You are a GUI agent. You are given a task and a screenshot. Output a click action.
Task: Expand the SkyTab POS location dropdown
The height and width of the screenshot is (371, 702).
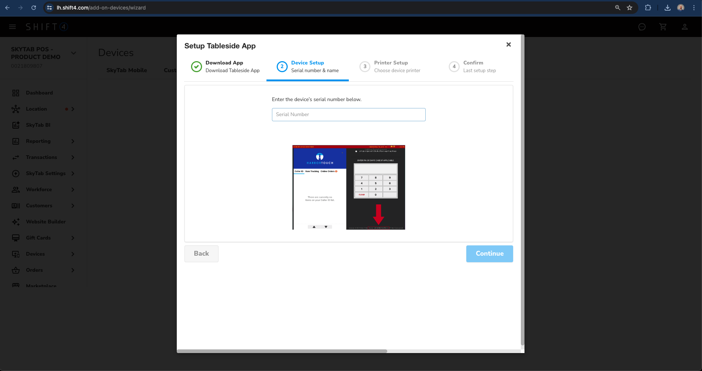click(74, 53)
